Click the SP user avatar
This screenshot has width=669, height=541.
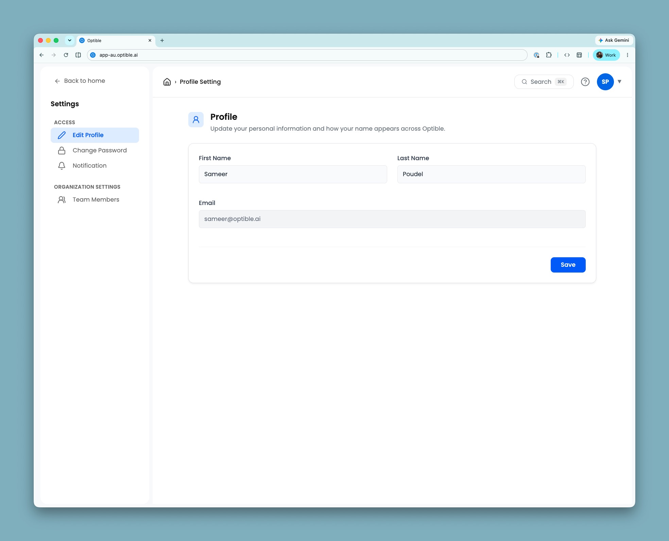[605, 82]
